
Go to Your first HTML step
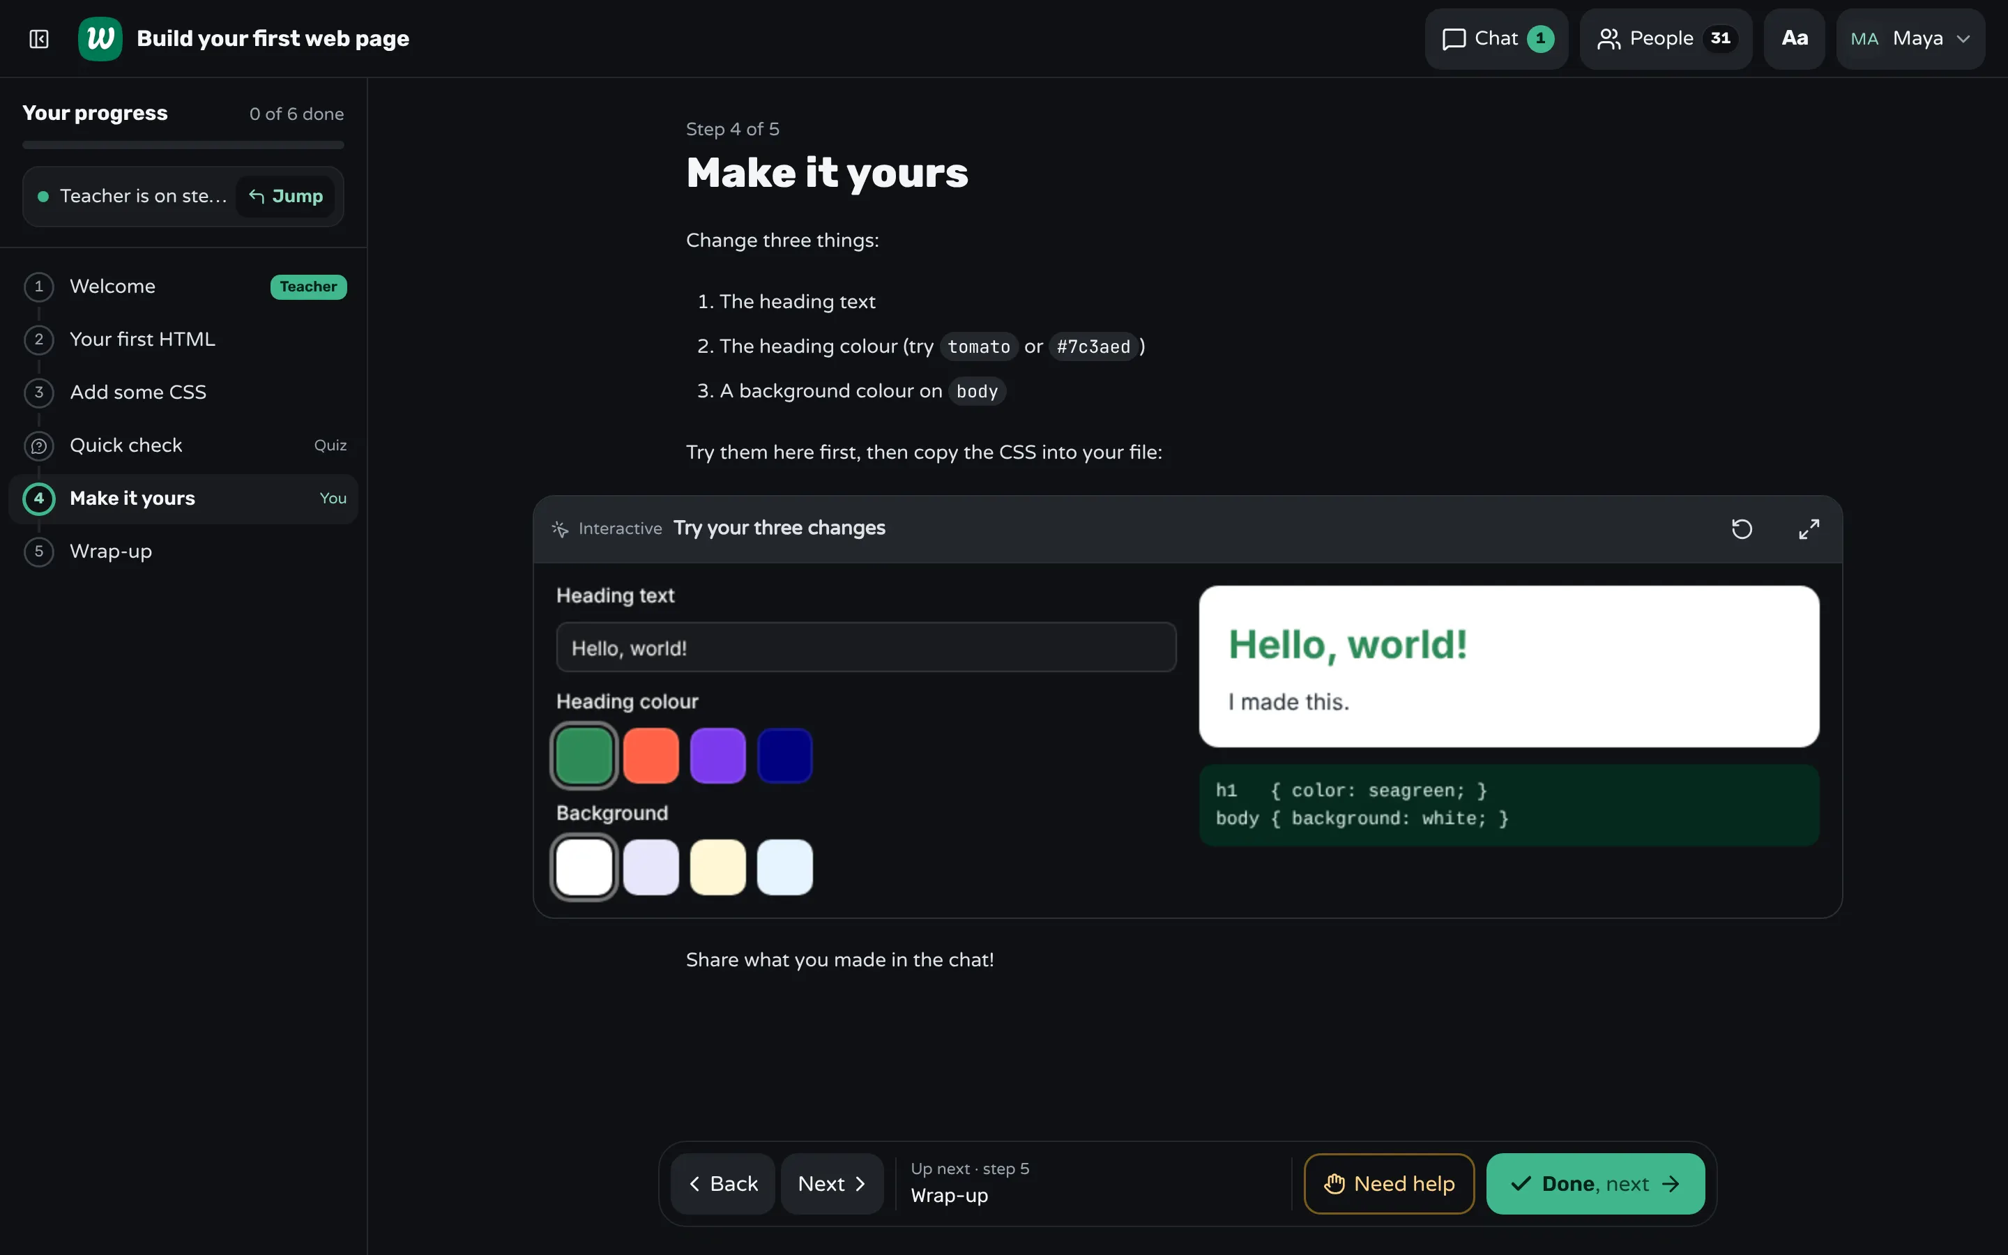click(183, 340)
